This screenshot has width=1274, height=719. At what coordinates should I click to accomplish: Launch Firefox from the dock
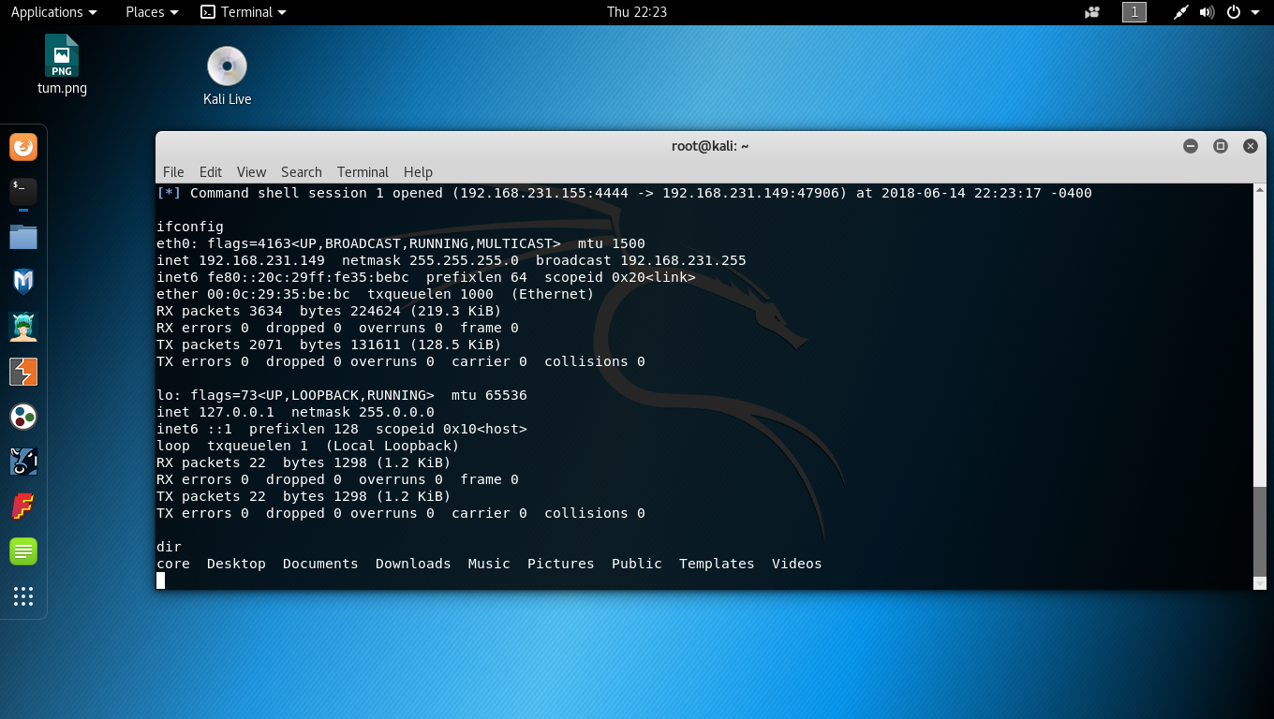(23, 147)
